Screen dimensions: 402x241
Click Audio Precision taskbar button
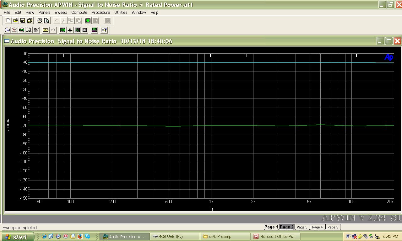tap(124, 237)
